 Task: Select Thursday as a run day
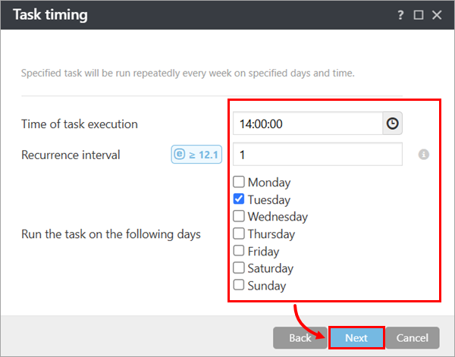tap(239, 233)
